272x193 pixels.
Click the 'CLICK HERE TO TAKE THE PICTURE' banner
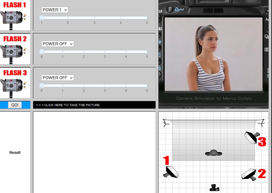point(94,105)
